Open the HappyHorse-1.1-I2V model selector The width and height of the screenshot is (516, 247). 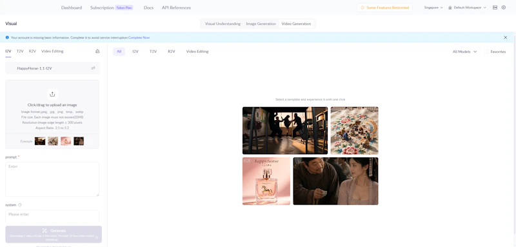52,68
